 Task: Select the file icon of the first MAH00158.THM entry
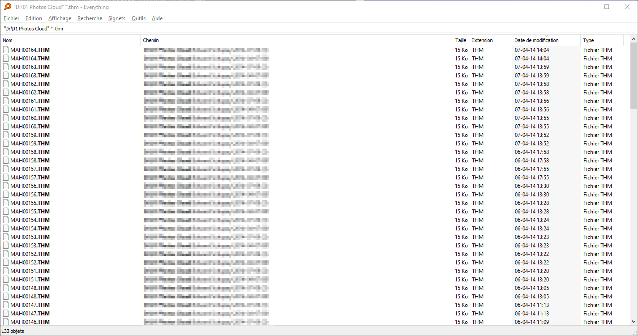click(6, 152)
